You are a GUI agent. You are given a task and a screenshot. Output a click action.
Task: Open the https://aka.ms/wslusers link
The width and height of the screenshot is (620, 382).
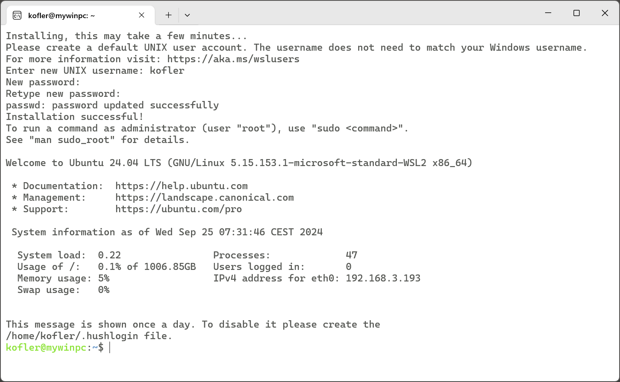click(233, 59)
